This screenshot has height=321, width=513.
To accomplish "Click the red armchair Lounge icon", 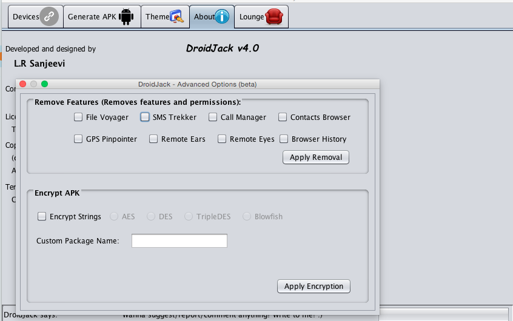I will point(274,16).
